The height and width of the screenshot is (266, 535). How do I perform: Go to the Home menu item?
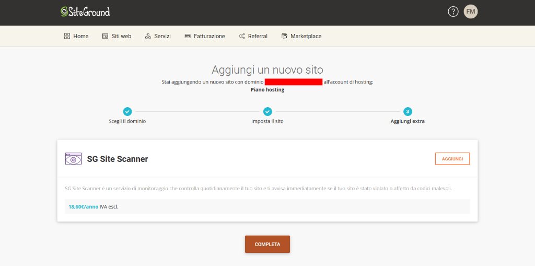76,36
